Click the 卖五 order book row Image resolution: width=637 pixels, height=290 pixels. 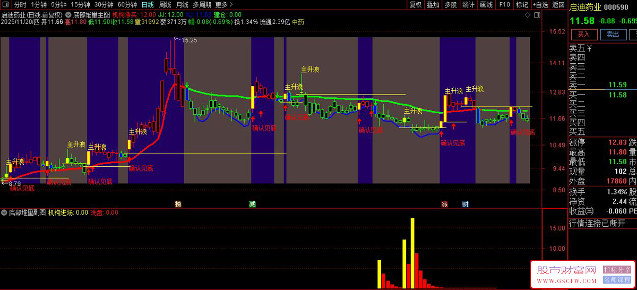click(602, 48)
